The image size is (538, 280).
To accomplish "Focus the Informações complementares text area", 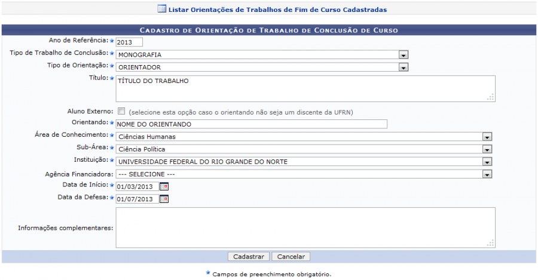I will [x=305, y=227].
